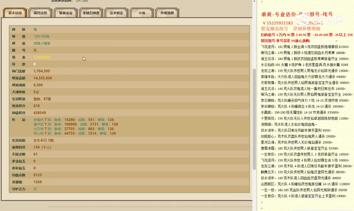Open the 小孩 tab

point(142,13)
